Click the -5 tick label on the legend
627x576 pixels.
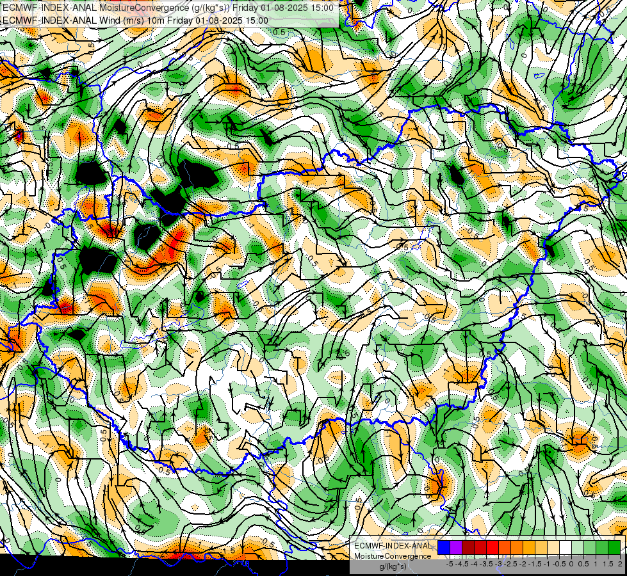coord(450,564)
